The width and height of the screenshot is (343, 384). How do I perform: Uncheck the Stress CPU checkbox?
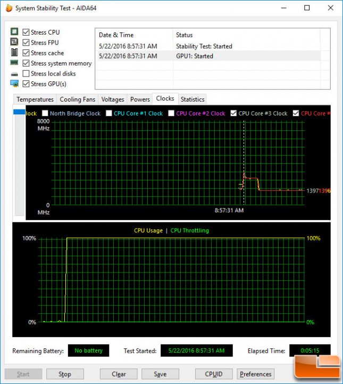pos(26,32)
